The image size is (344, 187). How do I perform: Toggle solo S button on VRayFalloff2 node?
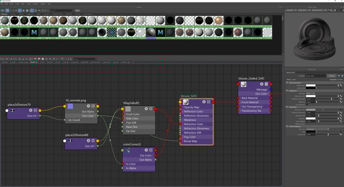tap(146, 109)
